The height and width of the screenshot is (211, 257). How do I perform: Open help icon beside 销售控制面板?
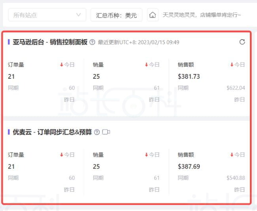[92, 42]
